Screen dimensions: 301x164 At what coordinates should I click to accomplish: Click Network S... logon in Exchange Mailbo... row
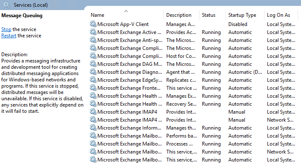280,152
